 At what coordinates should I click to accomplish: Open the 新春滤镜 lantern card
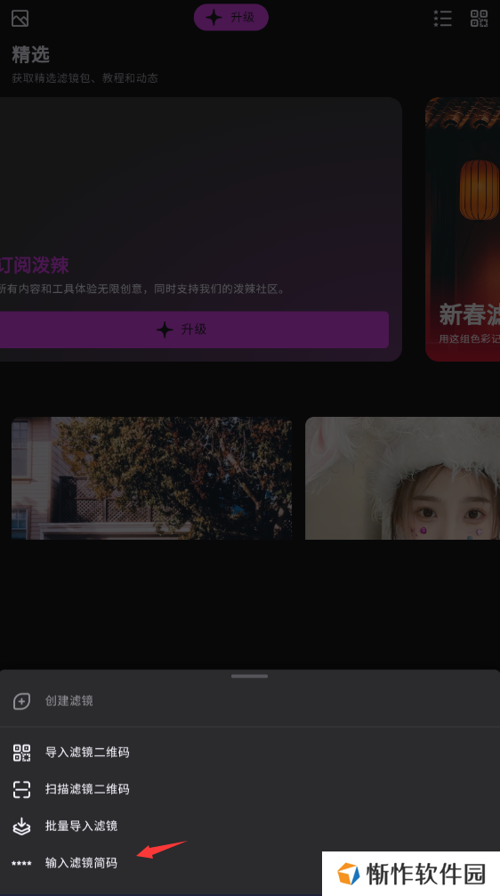tap(463, 229)
